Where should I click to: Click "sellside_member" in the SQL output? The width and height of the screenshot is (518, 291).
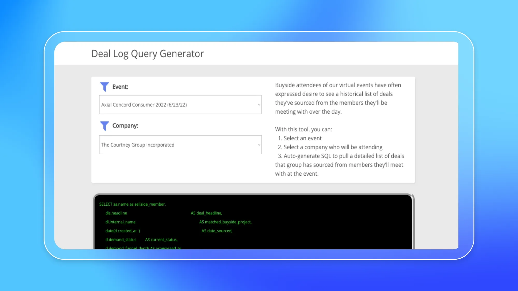click(150, 204)
